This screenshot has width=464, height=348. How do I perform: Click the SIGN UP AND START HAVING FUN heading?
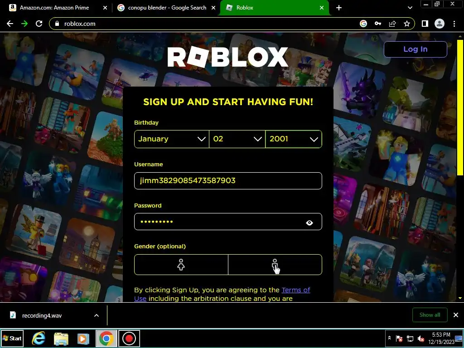(228, 102)
